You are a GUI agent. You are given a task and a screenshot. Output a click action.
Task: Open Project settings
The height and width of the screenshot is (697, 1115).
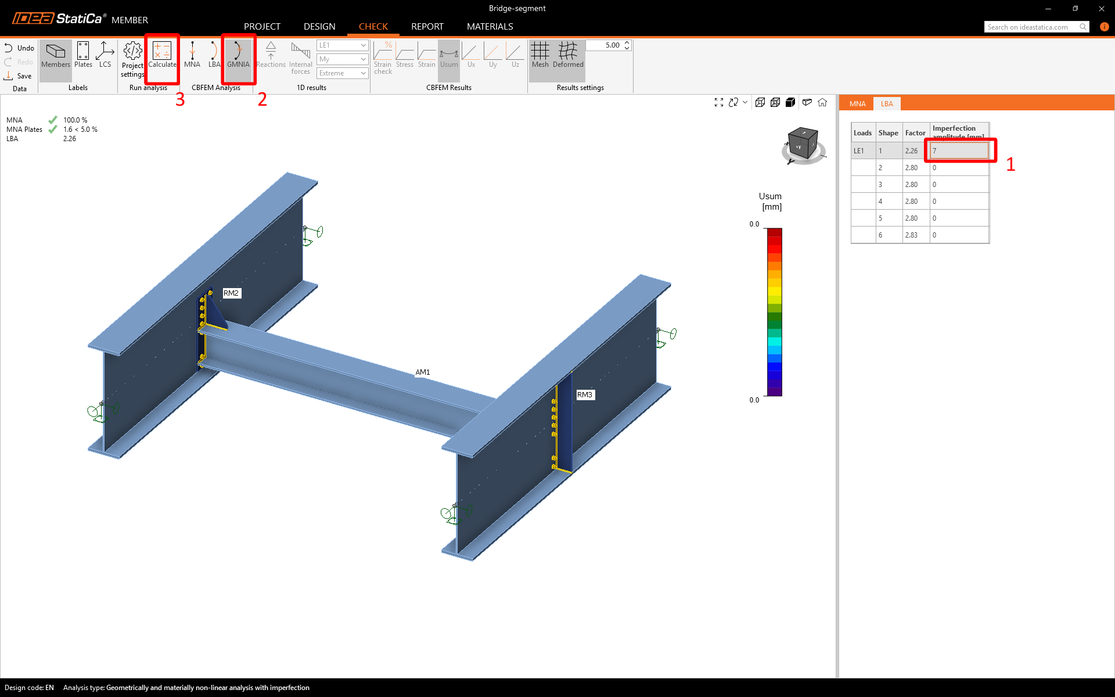point(132,59)
